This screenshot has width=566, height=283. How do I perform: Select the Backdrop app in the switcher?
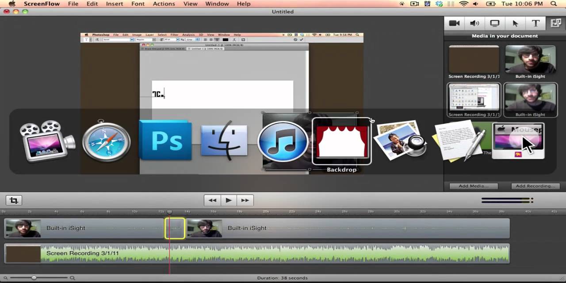click(342, 141)
